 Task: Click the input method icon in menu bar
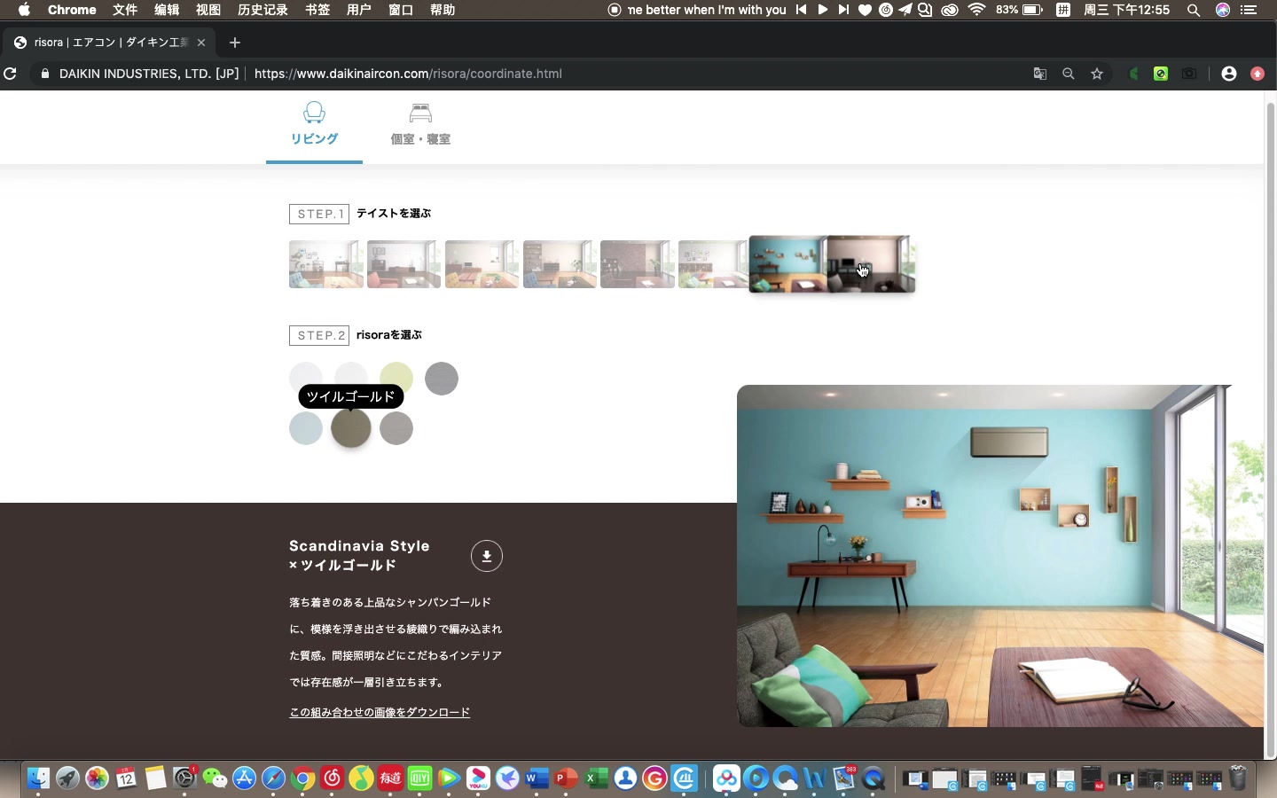coord(1062,10)
